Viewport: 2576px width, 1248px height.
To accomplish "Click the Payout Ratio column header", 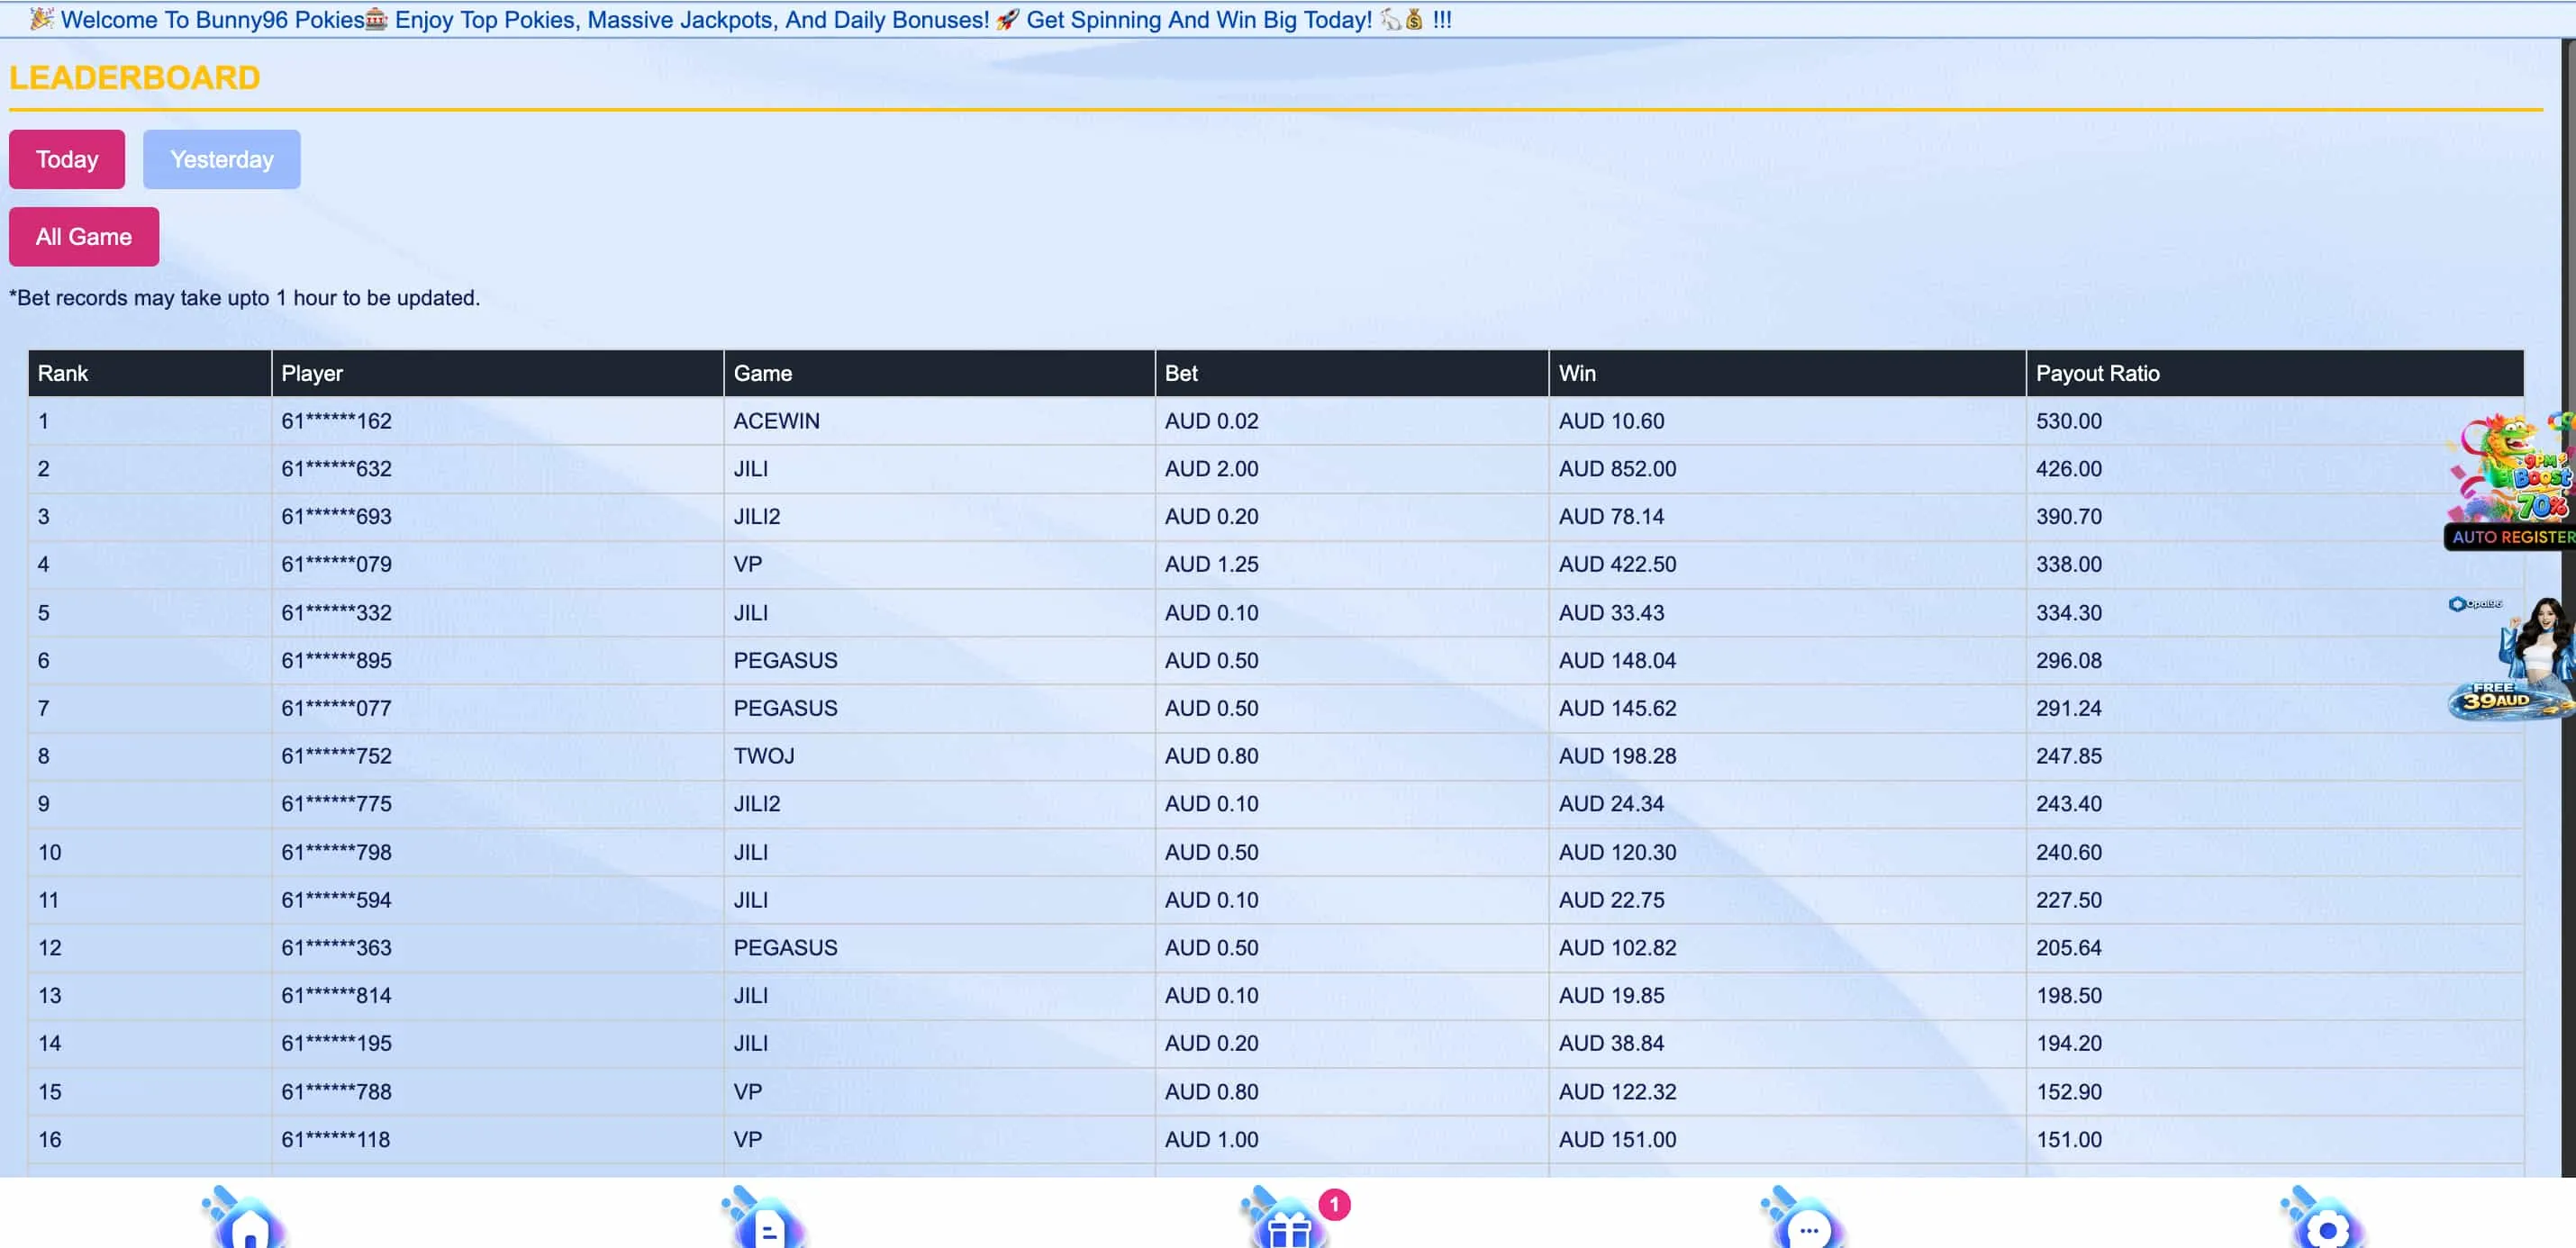I will click(x=2275, y=373).
